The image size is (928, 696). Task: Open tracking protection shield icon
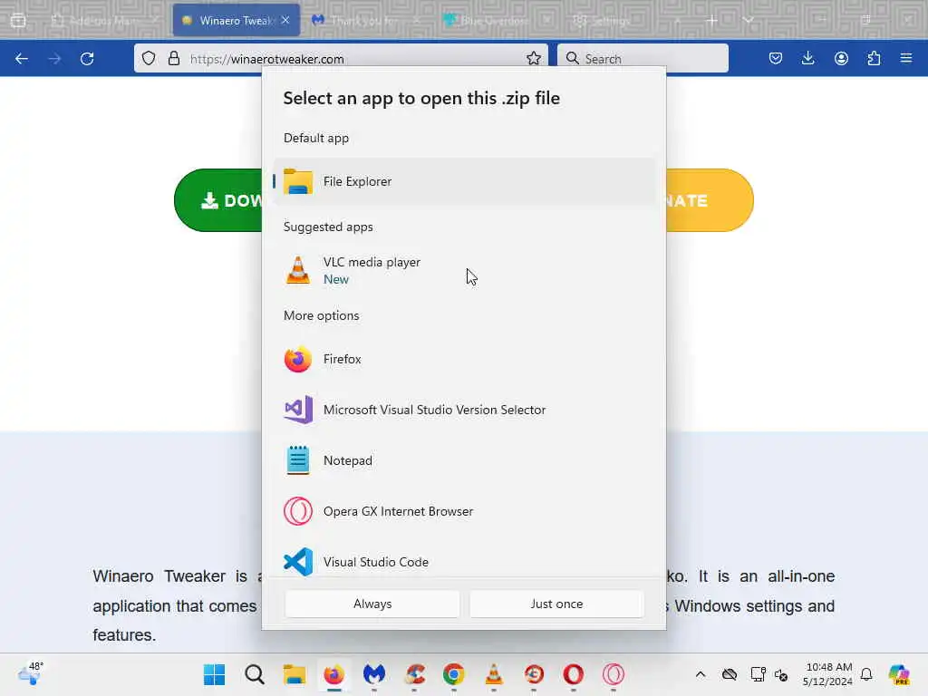pyautogui.click(x=149, y=58)
